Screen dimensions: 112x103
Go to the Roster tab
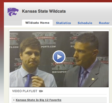click(104, 23)
